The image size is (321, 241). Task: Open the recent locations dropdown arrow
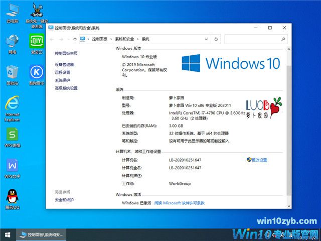coord(68,39)
